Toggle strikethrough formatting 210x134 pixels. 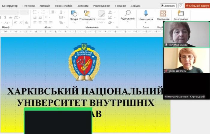point(10,17)
